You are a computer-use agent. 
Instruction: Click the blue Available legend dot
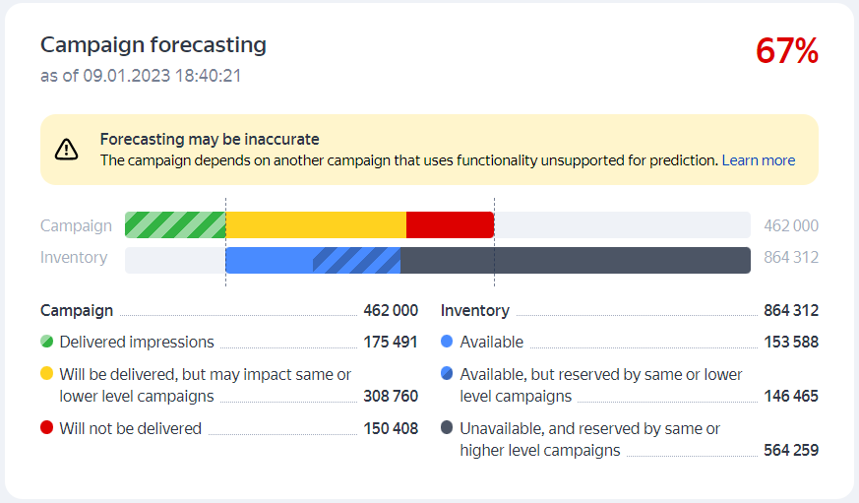pyautogui.click(x=448, y=343)
